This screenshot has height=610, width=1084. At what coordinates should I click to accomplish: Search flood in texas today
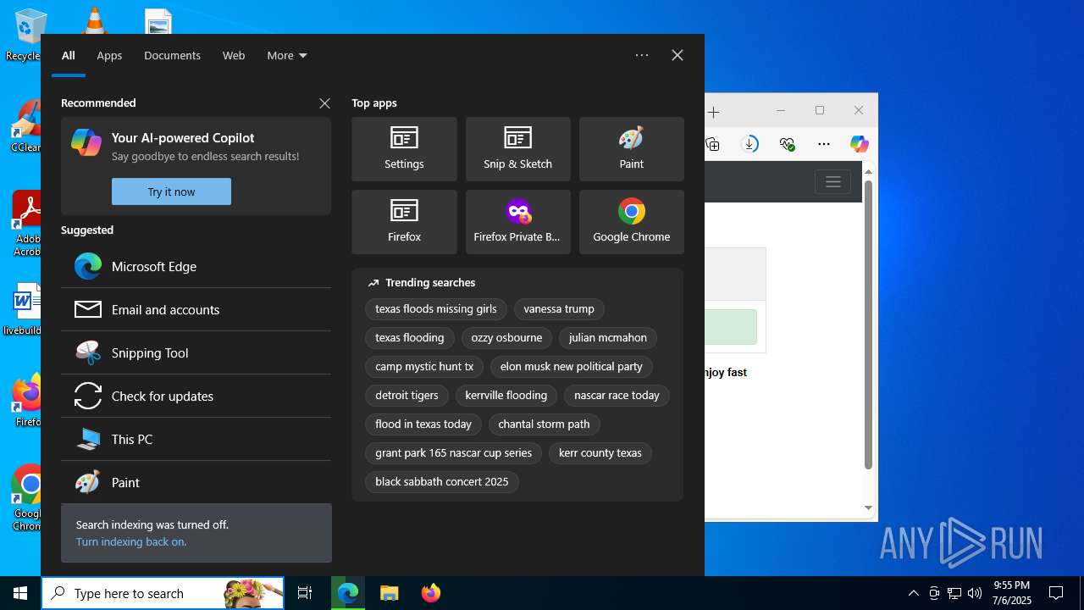click(x=423, y=424)
